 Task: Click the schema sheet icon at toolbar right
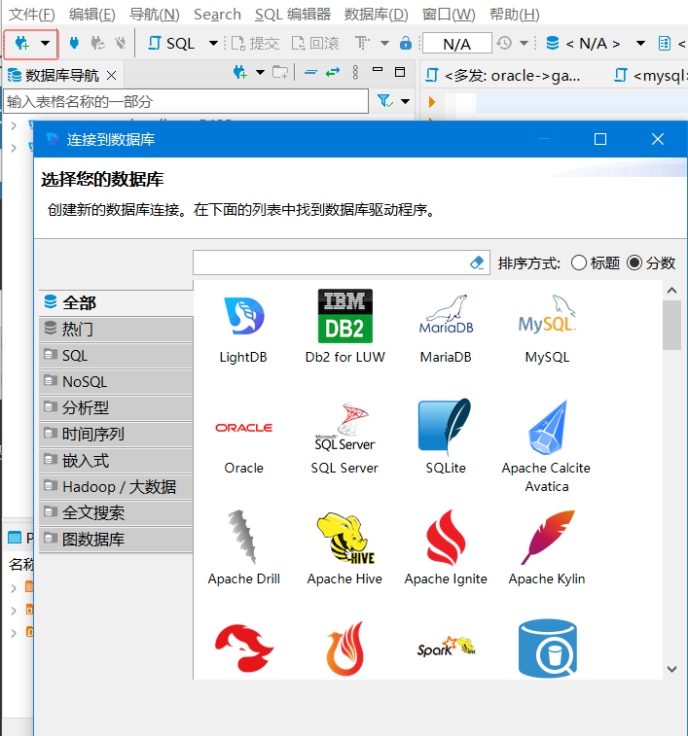665,44
